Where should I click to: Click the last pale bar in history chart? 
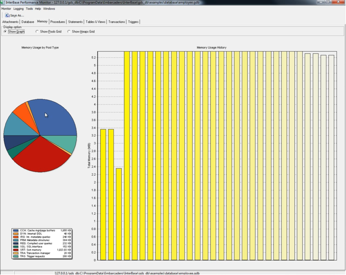click(x=331, y=158)
